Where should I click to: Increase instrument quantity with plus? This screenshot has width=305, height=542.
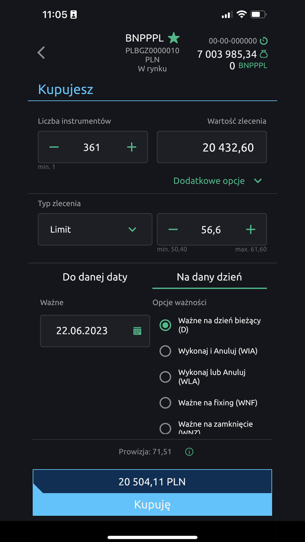pyautogui.click(x=132, y=147)
